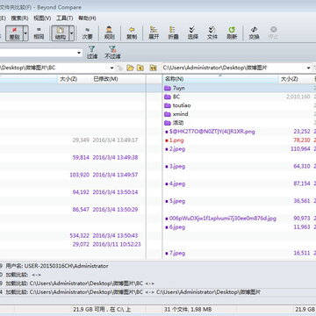316x316 pixels.
Task: Click left-pane grey size 29,349
Action: pyautogui.click(x=81, y=140)
